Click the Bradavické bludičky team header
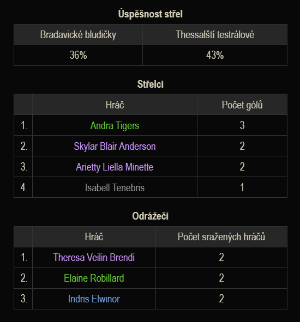The height and width of the screenshot is (322, 300). pos(78,34)
